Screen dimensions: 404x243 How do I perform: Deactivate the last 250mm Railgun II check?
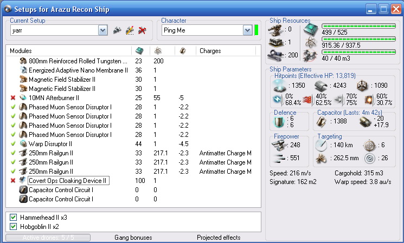[13, 171]
